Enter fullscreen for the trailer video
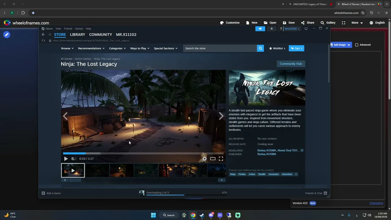The width and height of the screenshot is (391, 220). [x=221, y=159]
